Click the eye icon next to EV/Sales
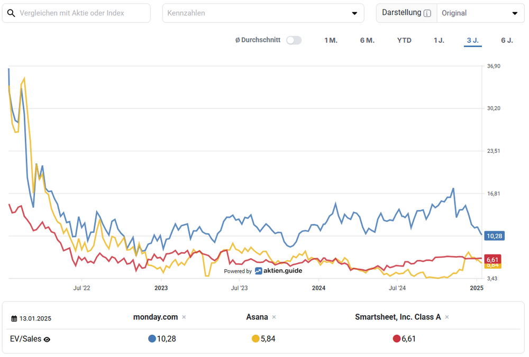This screenshot has height=357, width=529. (47, 340)
